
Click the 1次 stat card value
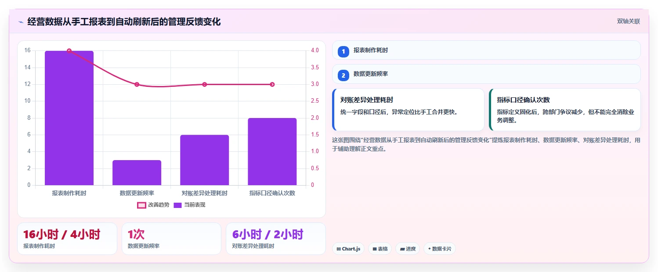pos(136,234)
